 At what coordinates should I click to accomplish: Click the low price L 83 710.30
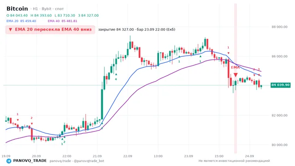65,15
